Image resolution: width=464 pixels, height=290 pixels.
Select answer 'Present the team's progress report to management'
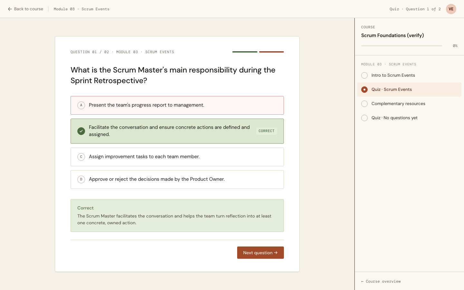coord(177,105)
